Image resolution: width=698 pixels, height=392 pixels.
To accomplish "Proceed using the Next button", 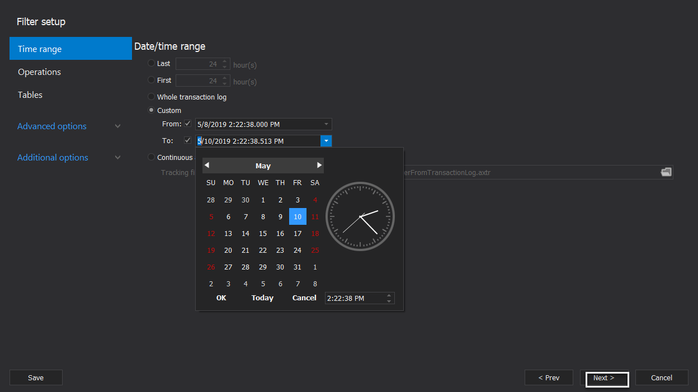I will 606,377.
